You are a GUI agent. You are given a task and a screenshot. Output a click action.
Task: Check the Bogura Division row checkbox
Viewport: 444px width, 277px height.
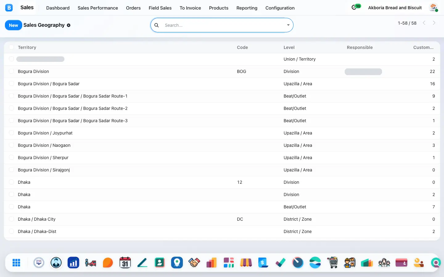pos(11,71)
